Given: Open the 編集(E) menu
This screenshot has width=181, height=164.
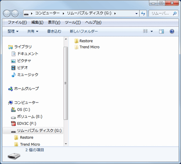Looking at the screenshot, I should pos(37,23).
